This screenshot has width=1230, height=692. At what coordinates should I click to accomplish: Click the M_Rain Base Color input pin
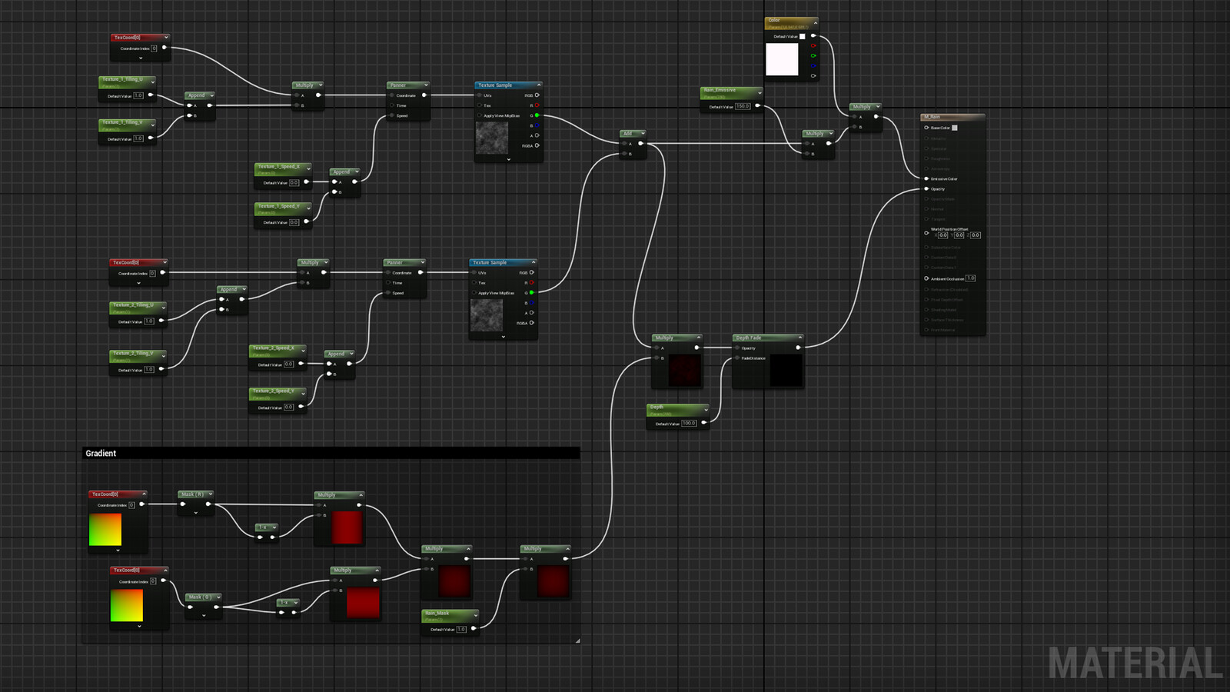[926, 128]
